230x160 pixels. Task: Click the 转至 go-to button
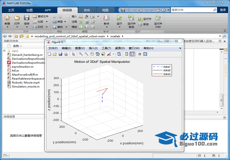click(x=60, y=21)
